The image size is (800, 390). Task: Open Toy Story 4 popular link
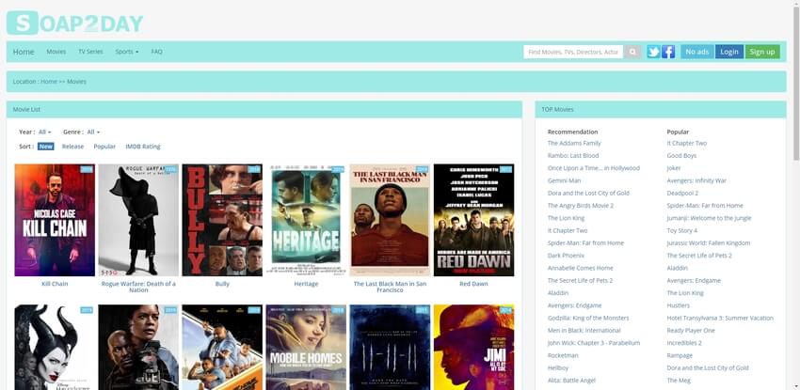(x=681, y=230)
